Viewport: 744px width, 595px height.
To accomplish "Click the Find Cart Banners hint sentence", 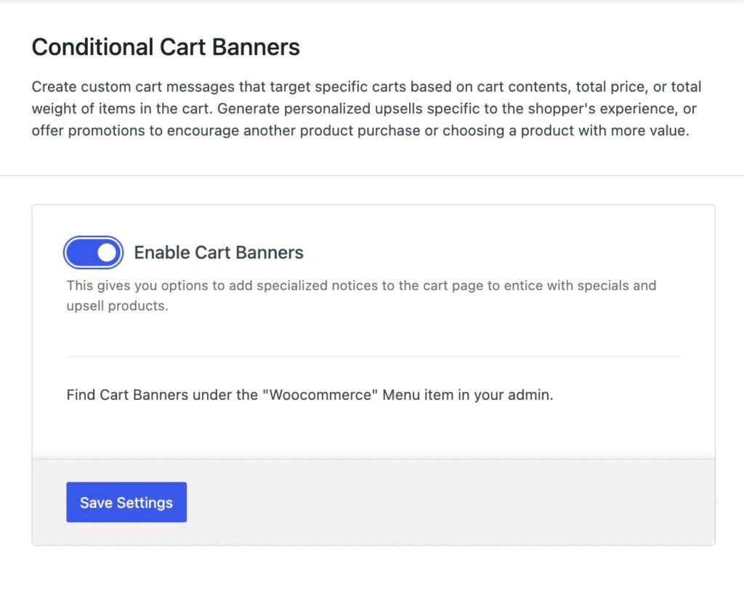I will tap(310, 395).
